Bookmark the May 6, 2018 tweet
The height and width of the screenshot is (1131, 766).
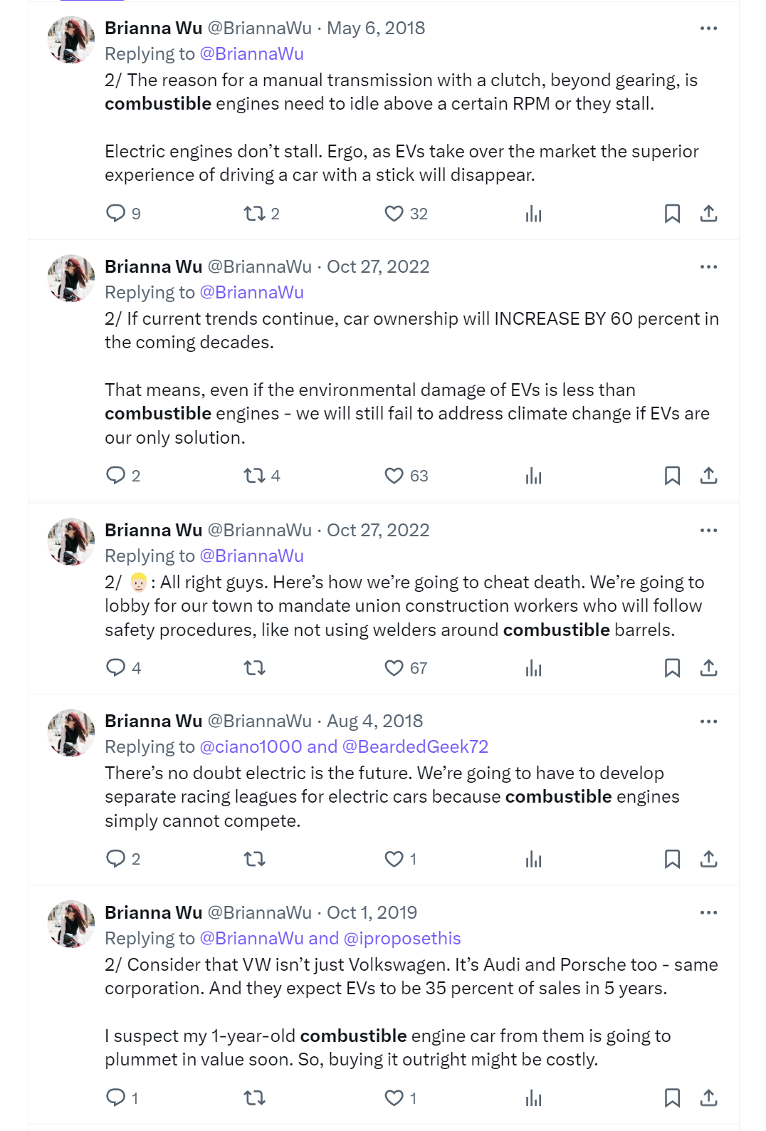(x=672, y=214)
